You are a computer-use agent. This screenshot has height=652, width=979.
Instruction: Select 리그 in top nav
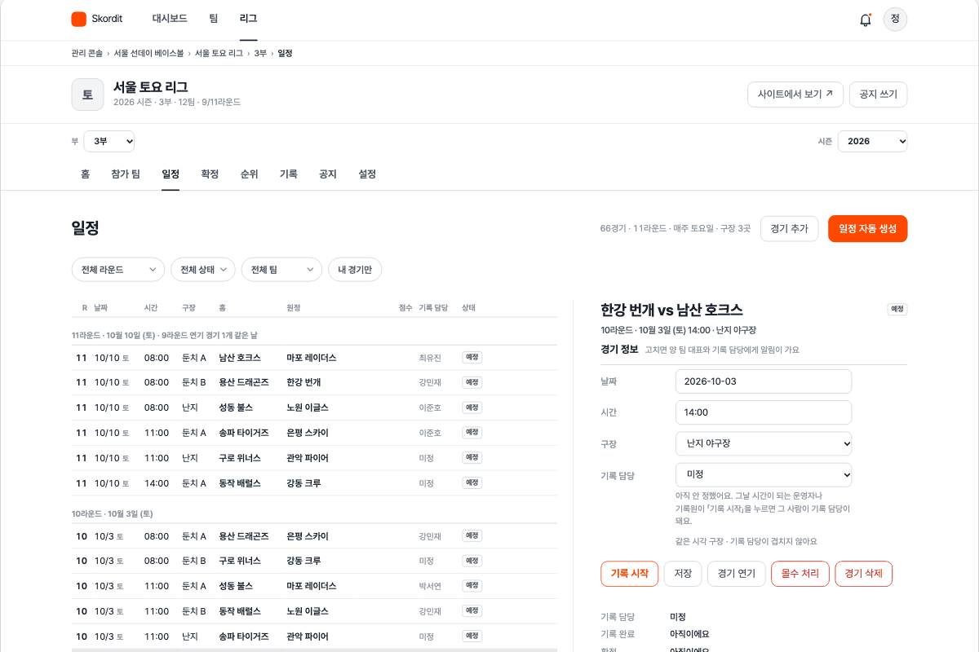[248, 19]
